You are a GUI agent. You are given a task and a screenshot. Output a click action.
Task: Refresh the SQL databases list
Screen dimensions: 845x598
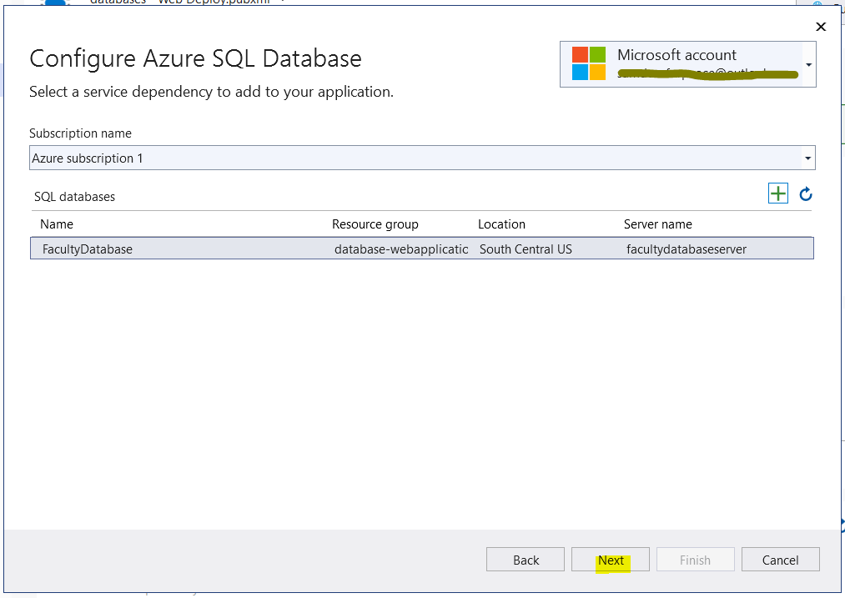[x=806, y=194]
